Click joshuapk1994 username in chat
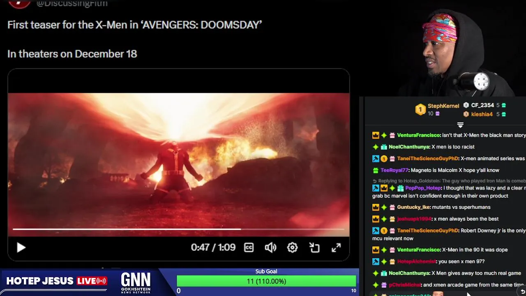The width and height of the screenshot is (526, 296). pos(414,219)
